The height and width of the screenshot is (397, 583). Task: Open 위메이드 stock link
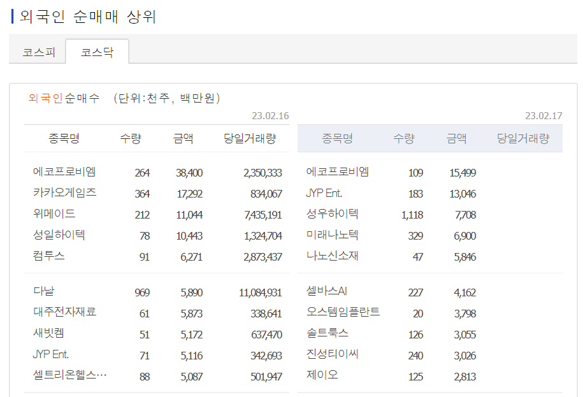(54, 213)
